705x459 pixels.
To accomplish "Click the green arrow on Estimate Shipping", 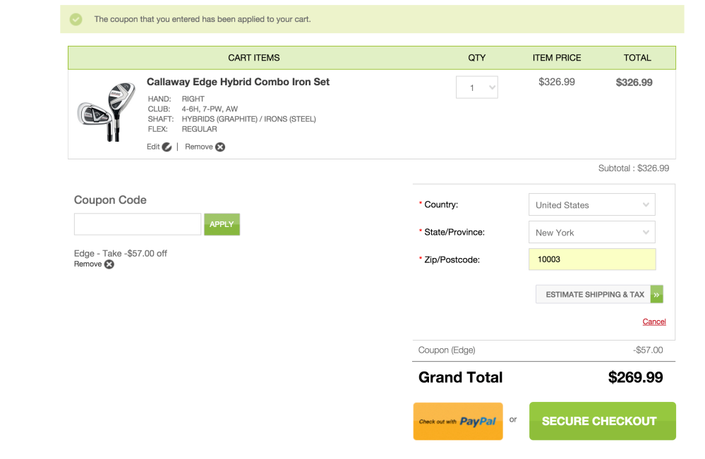I will pyautogui.click(x=657, y=295).
